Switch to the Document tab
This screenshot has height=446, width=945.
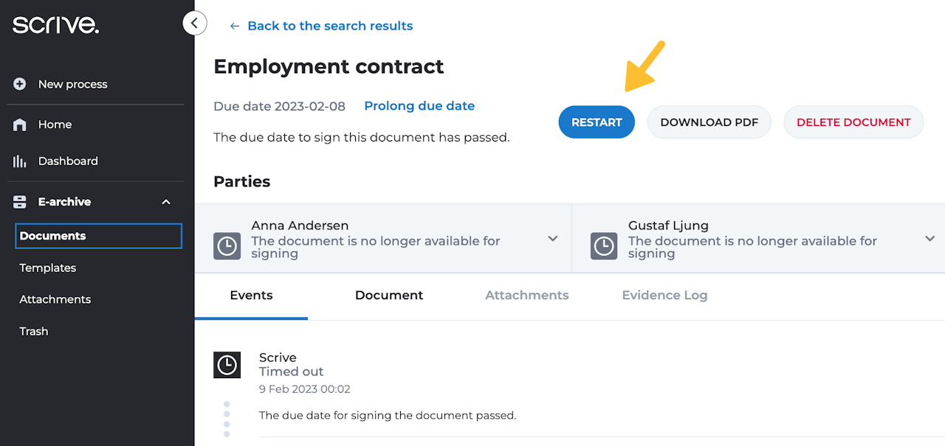point(389,296)
